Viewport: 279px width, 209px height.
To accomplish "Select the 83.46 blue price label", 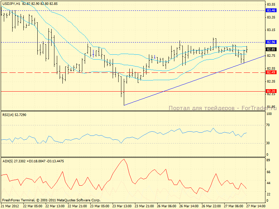I will pos(271,10).
